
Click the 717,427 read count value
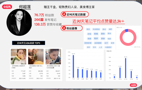tap(23, 71)
